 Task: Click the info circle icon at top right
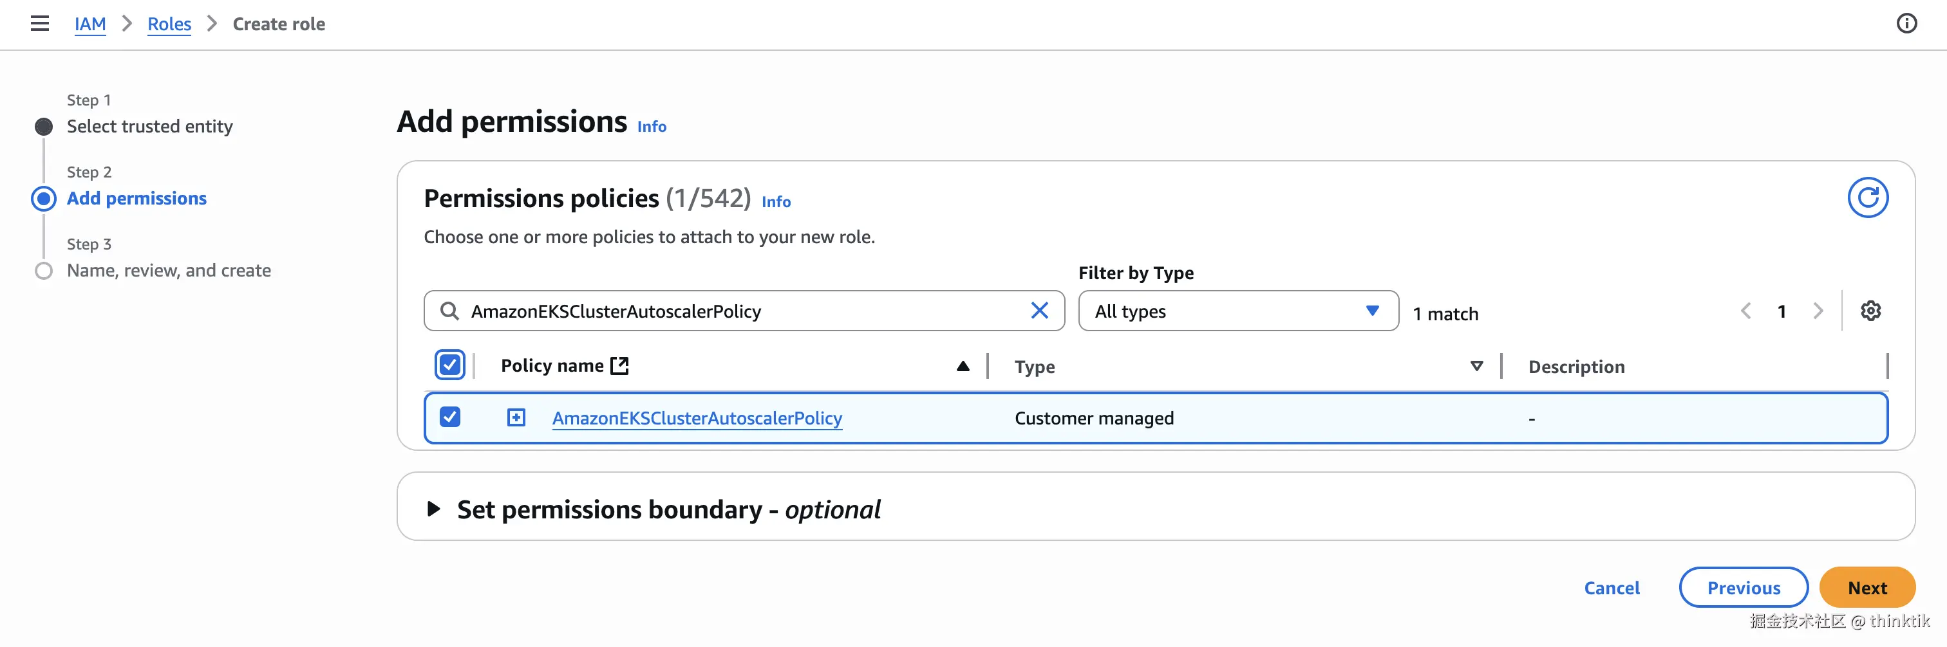[1906, 23]
